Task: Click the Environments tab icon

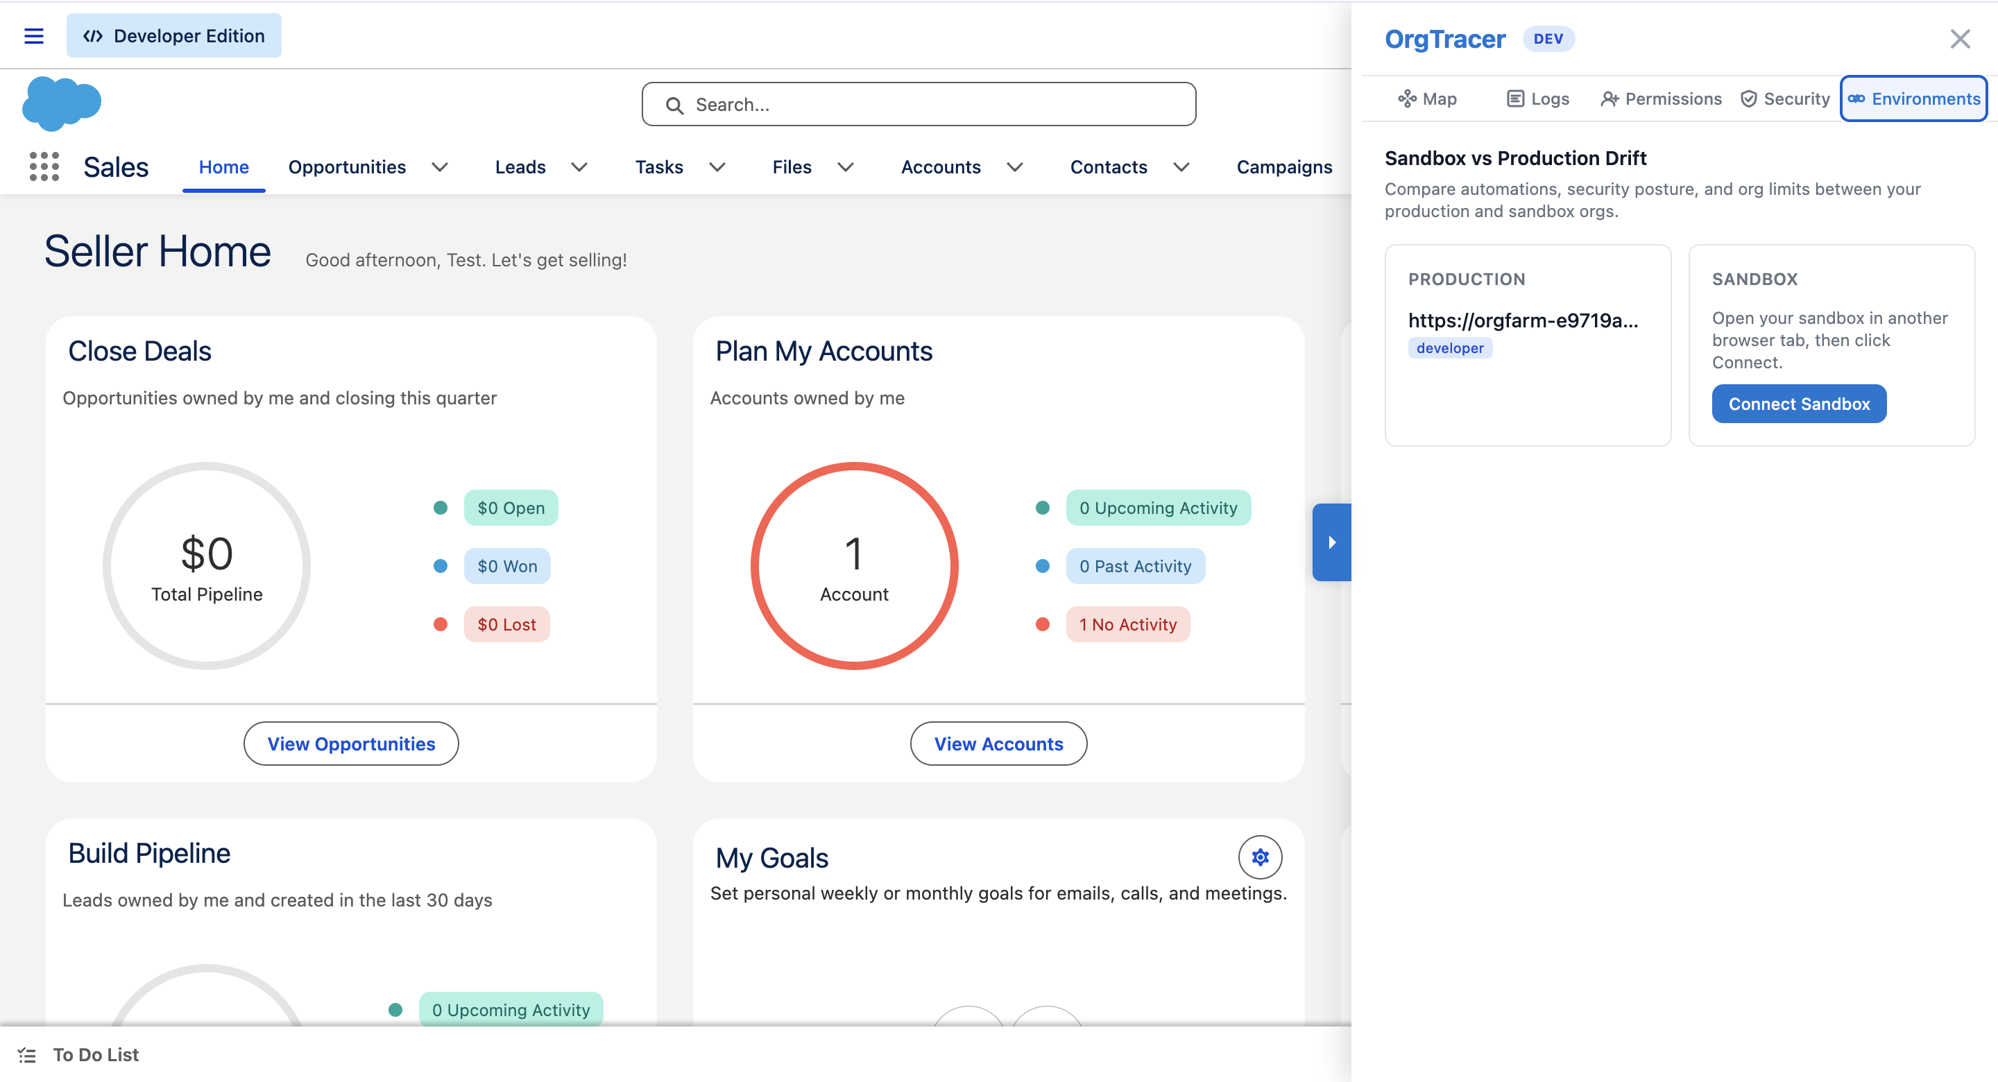Action: click(x=1856, y=98)
